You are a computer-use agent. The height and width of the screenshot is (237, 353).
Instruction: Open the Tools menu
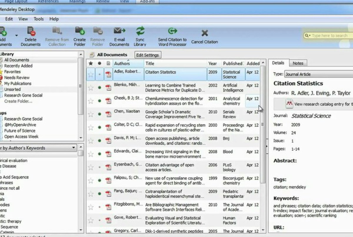[x=39, y=19]
